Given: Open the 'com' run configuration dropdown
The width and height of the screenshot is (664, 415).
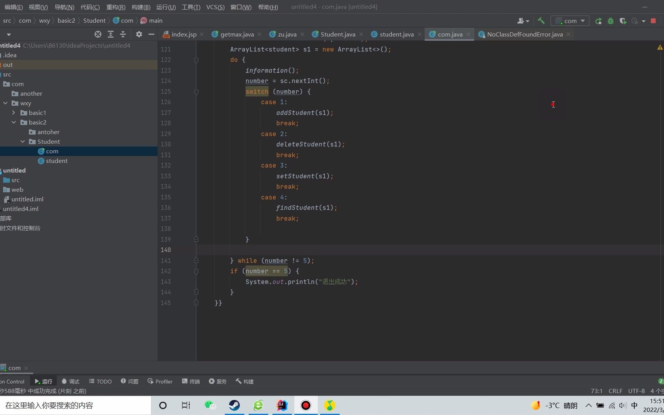Looking at the screenshot, I should [570, 21].
